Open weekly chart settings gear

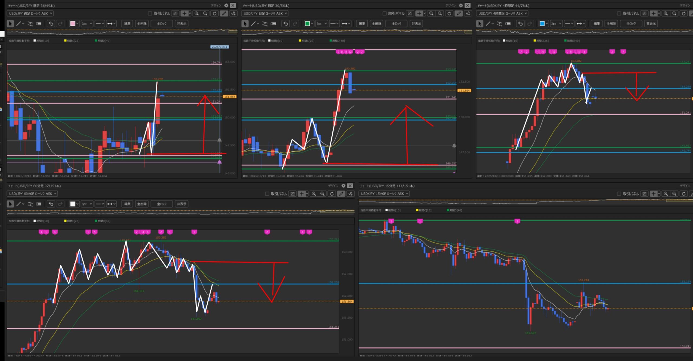[226, 5]
